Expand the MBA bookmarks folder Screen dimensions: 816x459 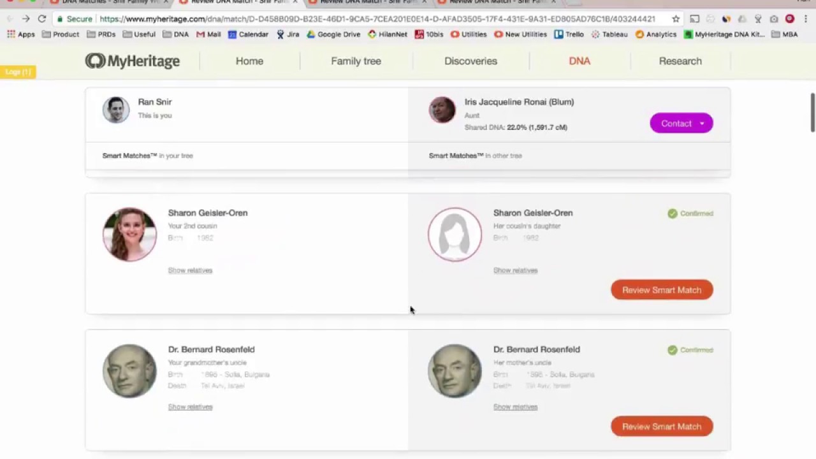pyautogui.click(x=785, y=34)
